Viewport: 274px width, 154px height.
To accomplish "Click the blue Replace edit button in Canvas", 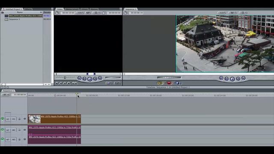I will click(x=178, y=83).
